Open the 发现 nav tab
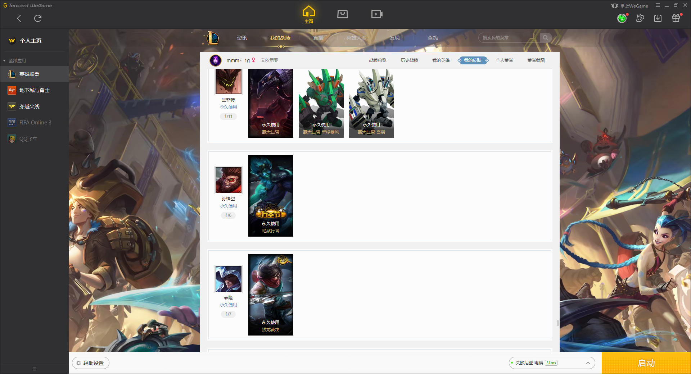 pos(394,38)
